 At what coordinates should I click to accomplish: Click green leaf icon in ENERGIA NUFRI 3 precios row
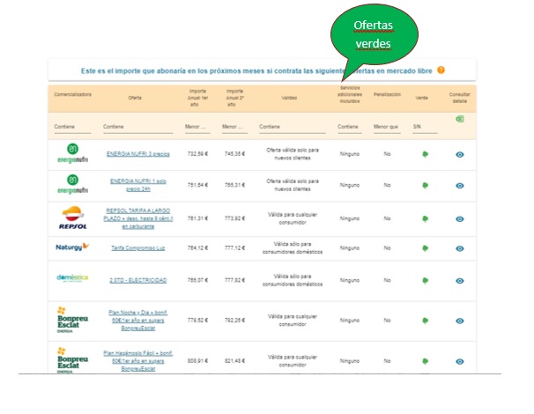tap(425, 154)
